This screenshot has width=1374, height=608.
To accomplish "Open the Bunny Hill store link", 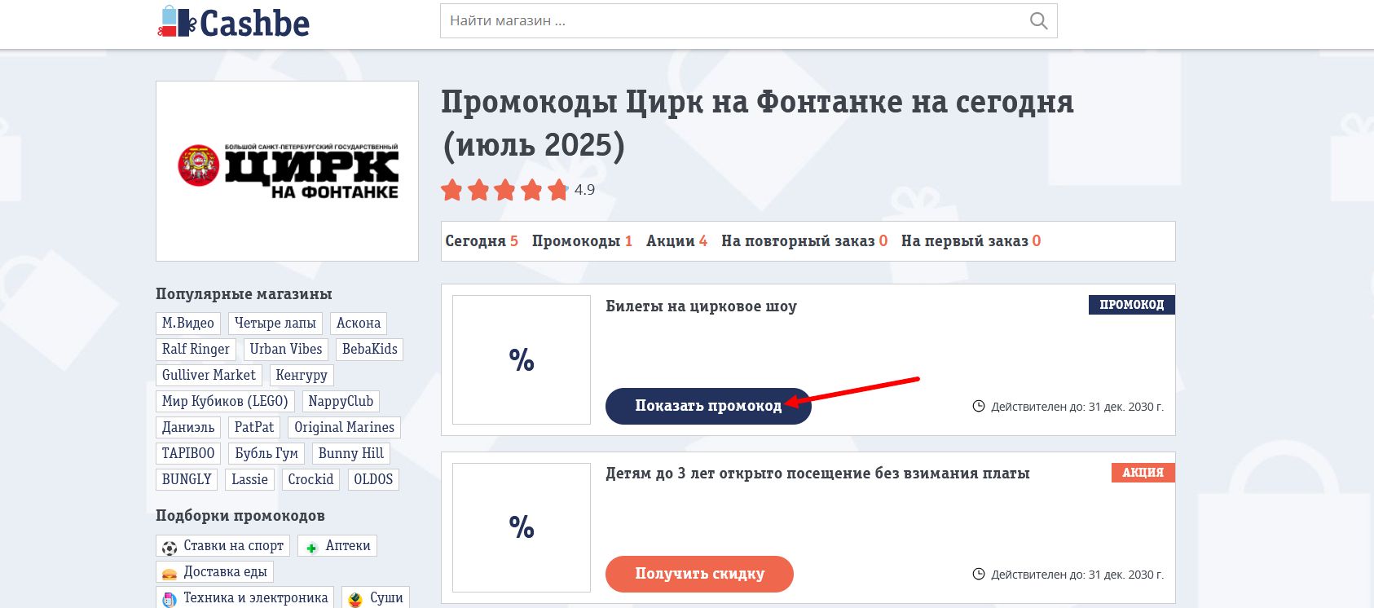I will [351, 454].
